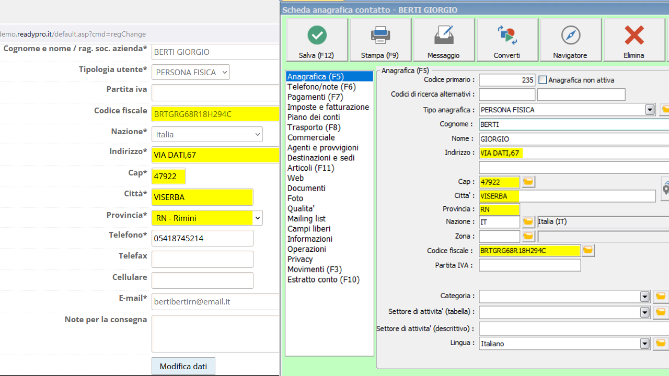Screen dimensions: 669x376
Task: Click inside the Partita IVA input field
Action: click(529, 265)
